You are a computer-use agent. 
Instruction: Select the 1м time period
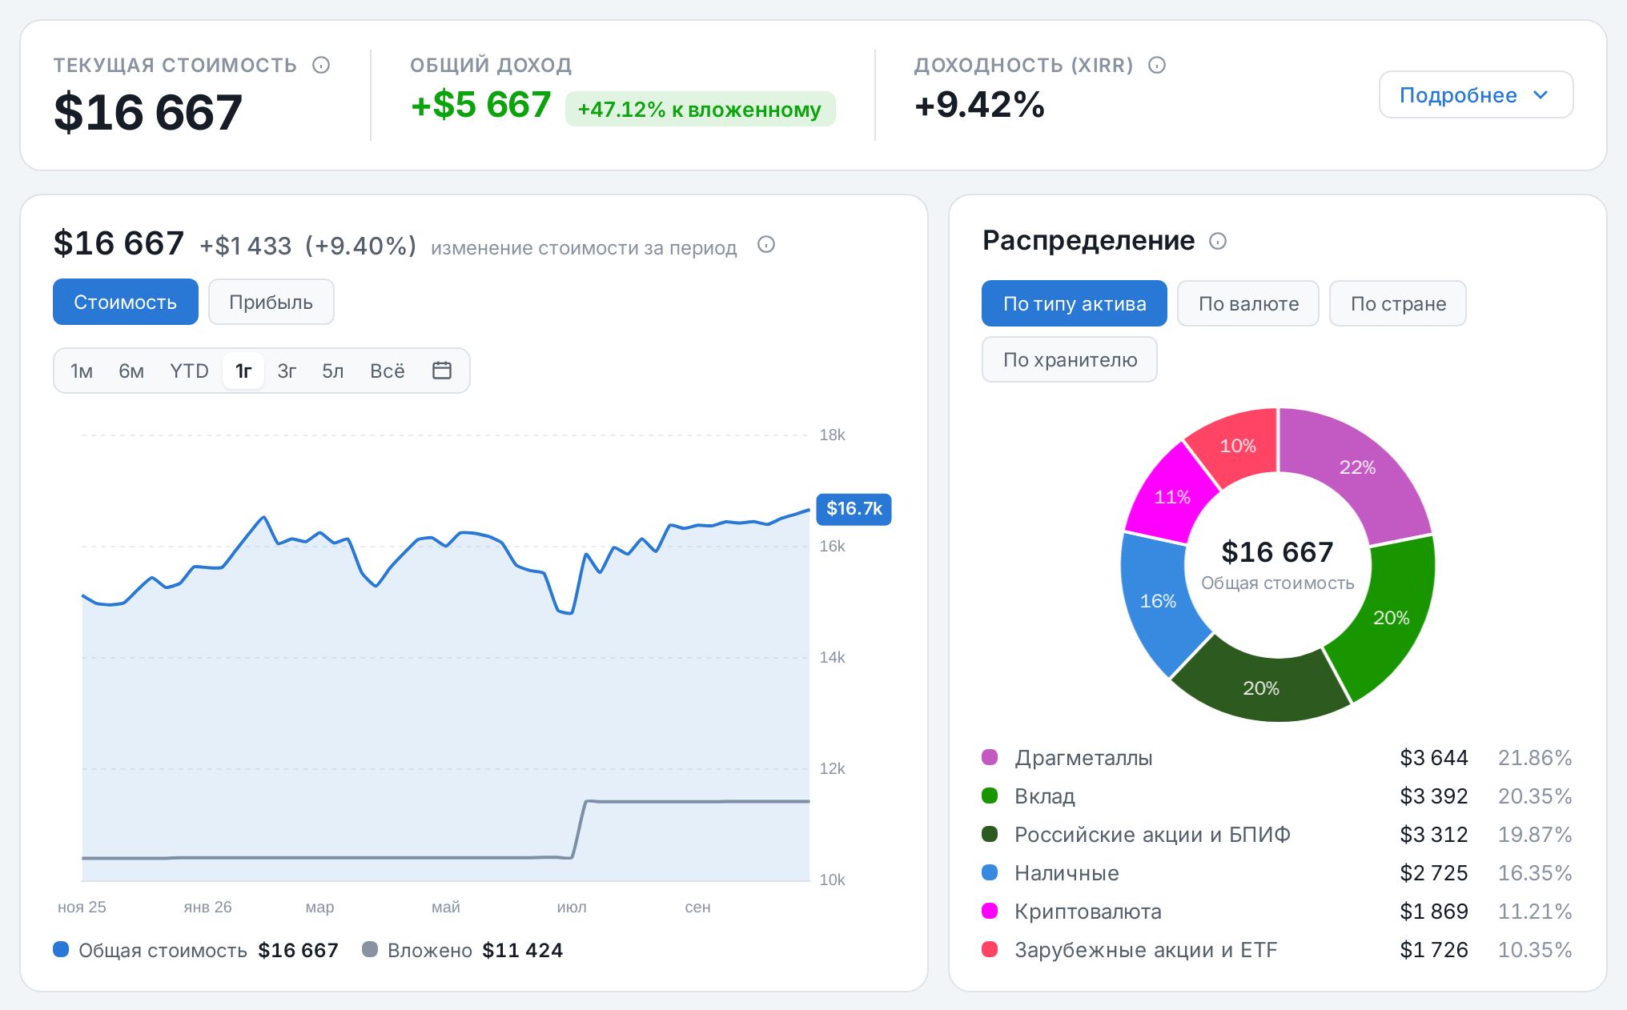[82, 371]
